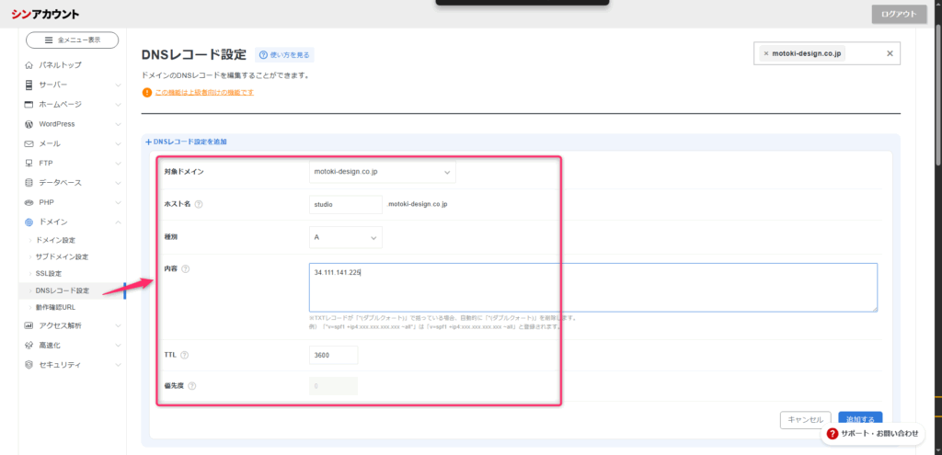Expand the アクセス解析 menu chevron
942x455 pixels.
point(118,326)
